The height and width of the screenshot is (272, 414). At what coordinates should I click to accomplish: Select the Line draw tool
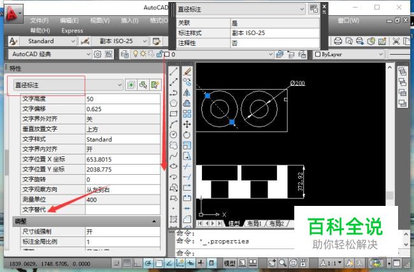click(x=173, y=71)
